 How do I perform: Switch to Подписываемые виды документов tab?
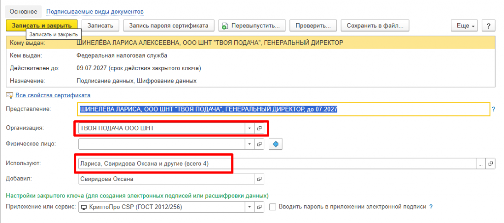tap(95, 12)
